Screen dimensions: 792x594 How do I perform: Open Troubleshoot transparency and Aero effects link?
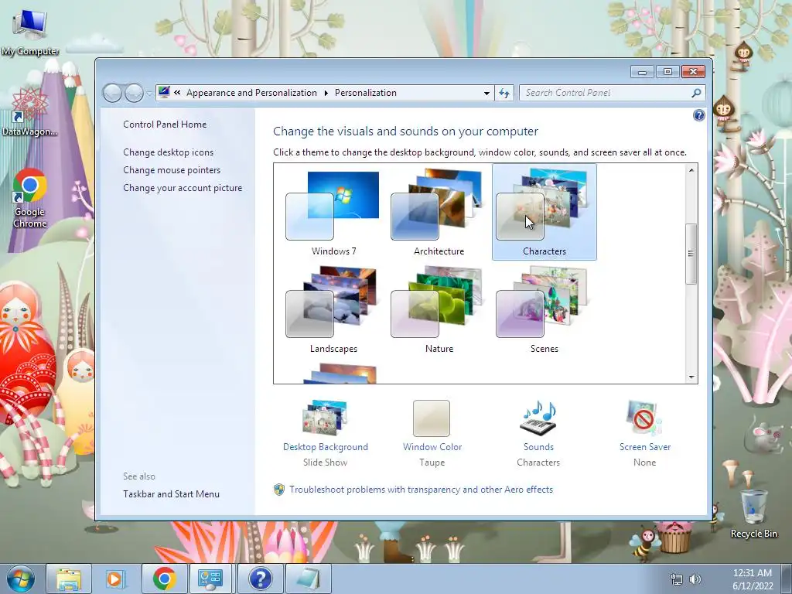point(421,490)
